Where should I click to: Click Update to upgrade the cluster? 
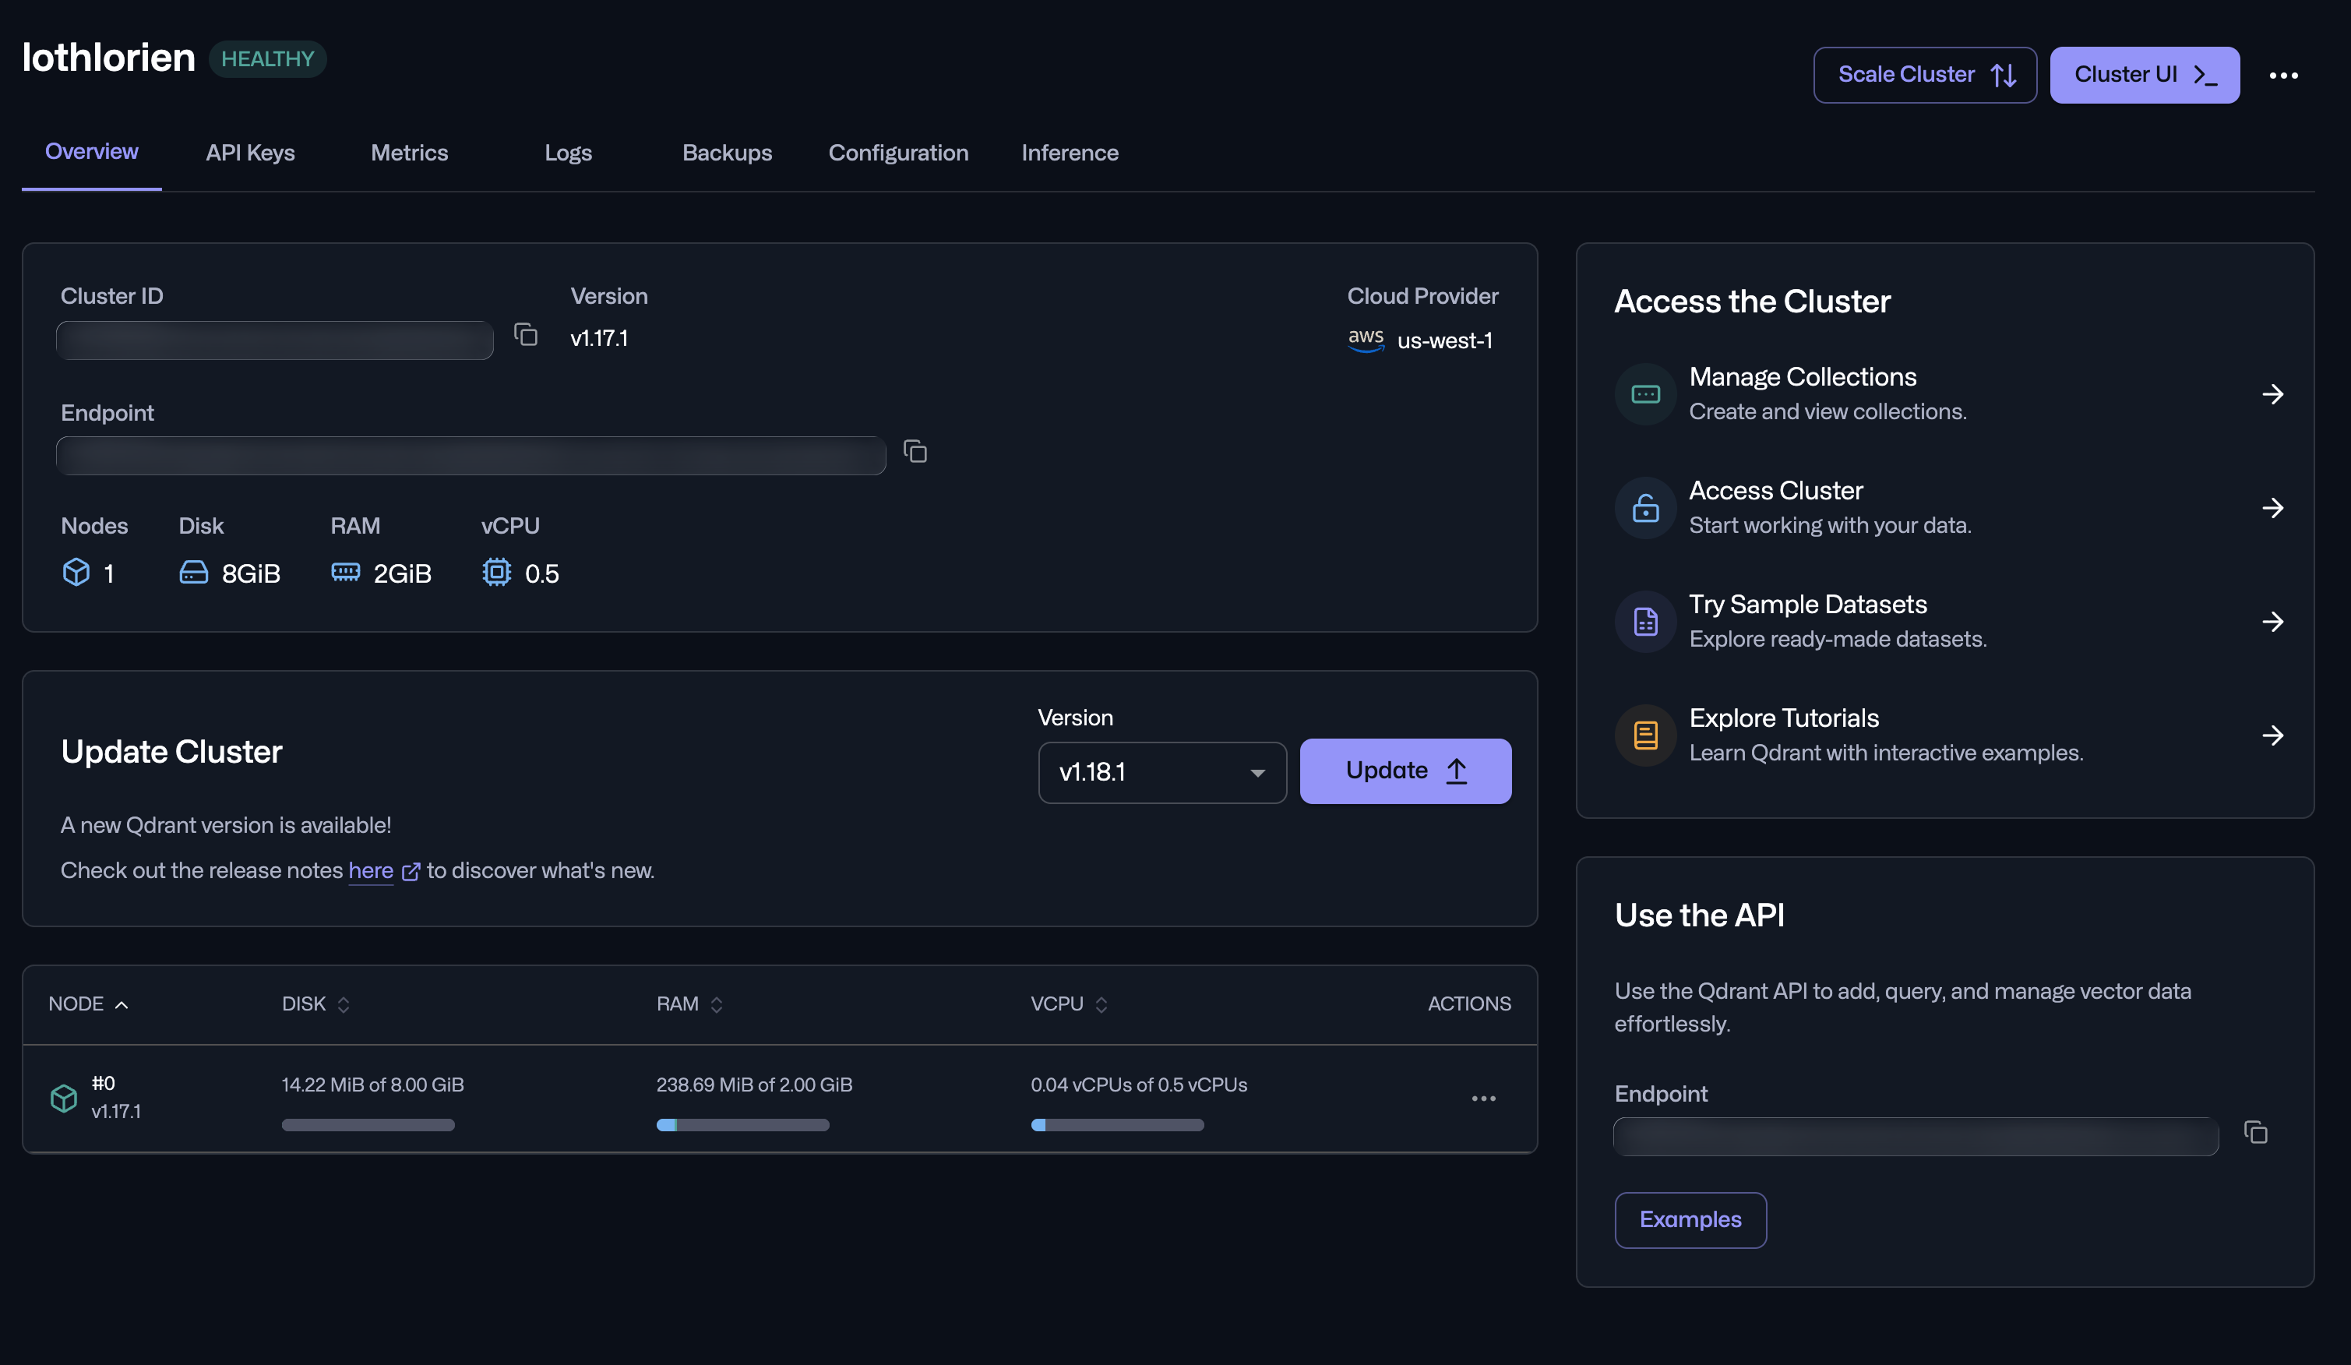coord(1405,771)
